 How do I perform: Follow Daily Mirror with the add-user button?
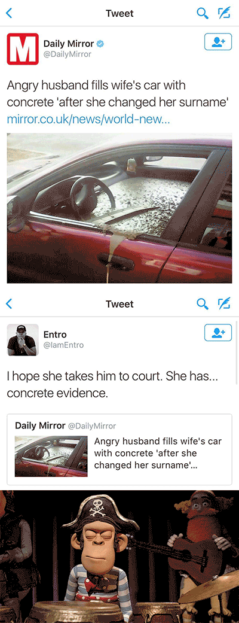(218, 42)
